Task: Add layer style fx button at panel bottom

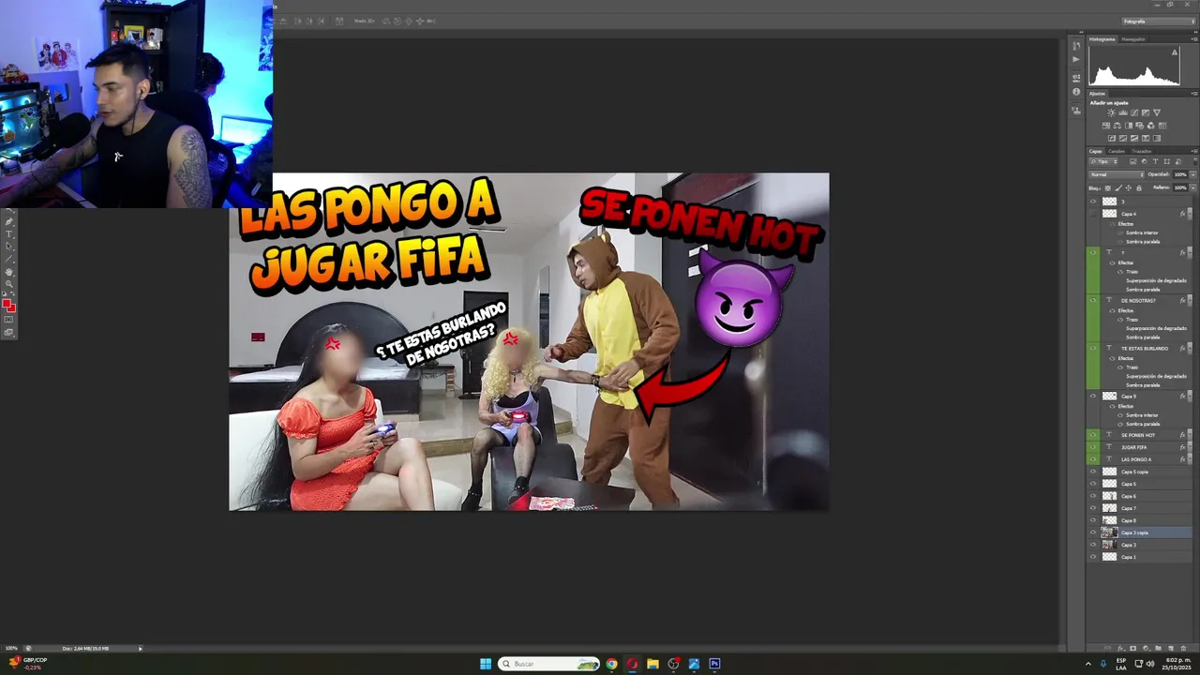Action: [x=1120, y=648]
